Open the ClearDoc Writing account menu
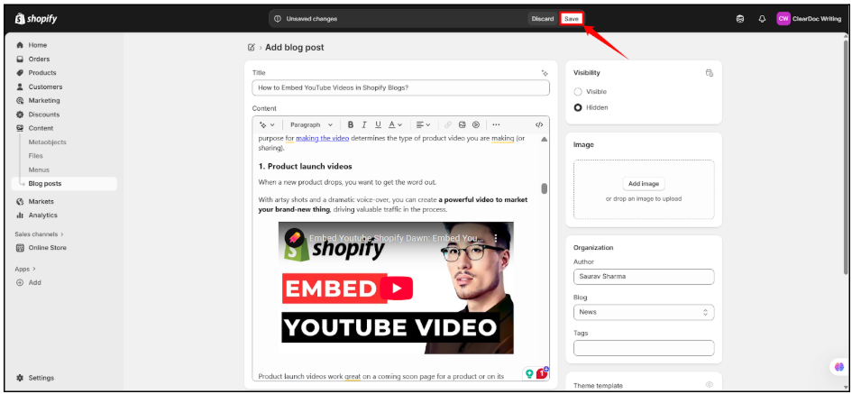 point(809,19)
